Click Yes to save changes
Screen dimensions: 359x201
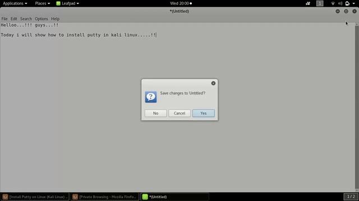(203, 113)
